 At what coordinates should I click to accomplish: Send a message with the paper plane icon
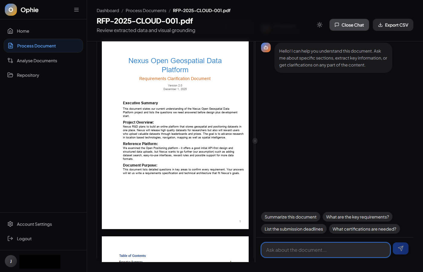click(x=400, y=248)
